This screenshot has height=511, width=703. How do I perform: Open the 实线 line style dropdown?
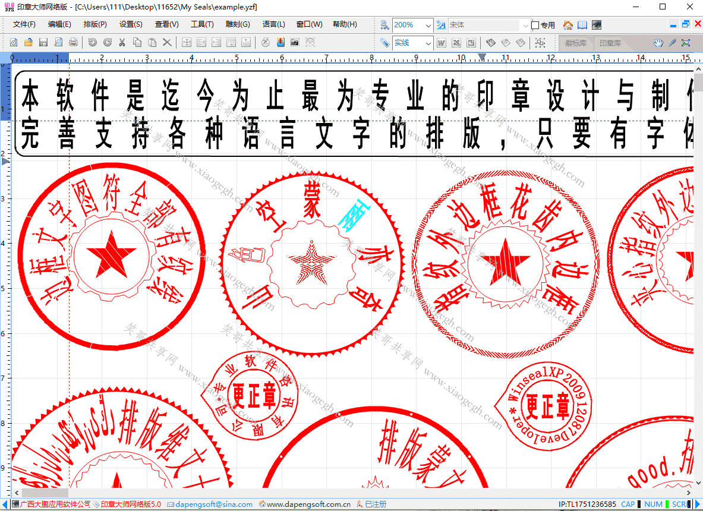[x=428, y=43]
